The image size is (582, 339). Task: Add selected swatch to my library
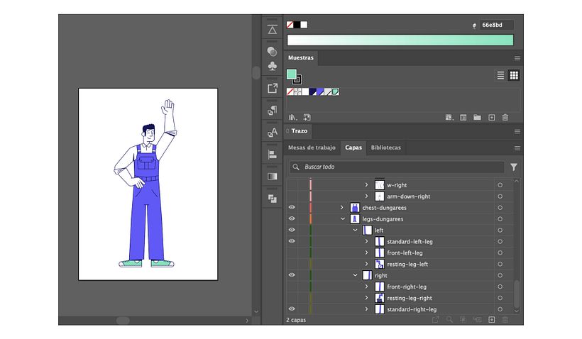click(x=307, y=118)
